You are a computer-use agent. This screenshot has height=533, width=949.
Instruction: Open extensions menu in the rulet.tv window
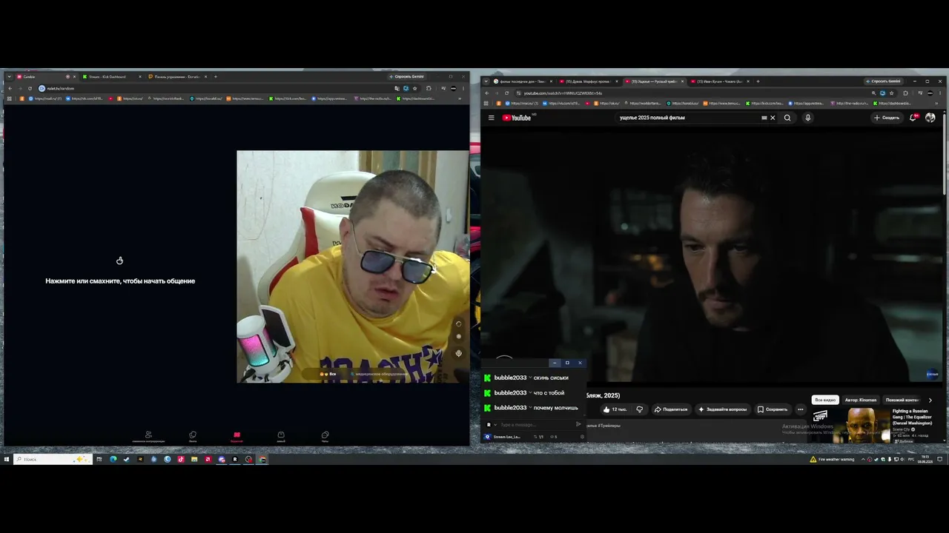coord(429,88)
